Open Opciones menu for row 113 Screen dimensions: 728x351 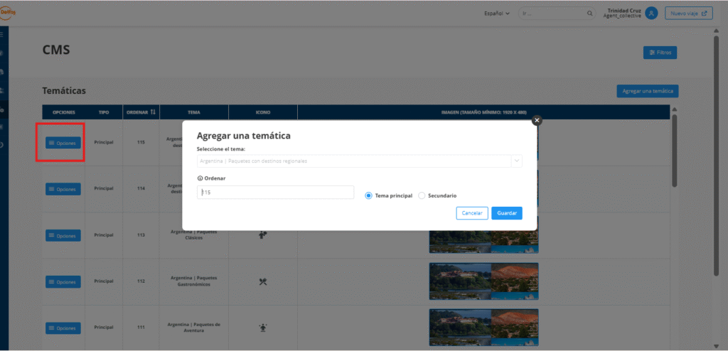pos(63,235)
